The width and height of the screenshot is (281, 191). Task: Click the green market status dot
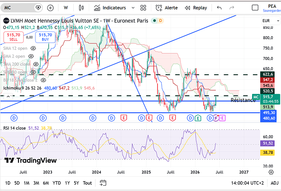click(x=154, y=21)
